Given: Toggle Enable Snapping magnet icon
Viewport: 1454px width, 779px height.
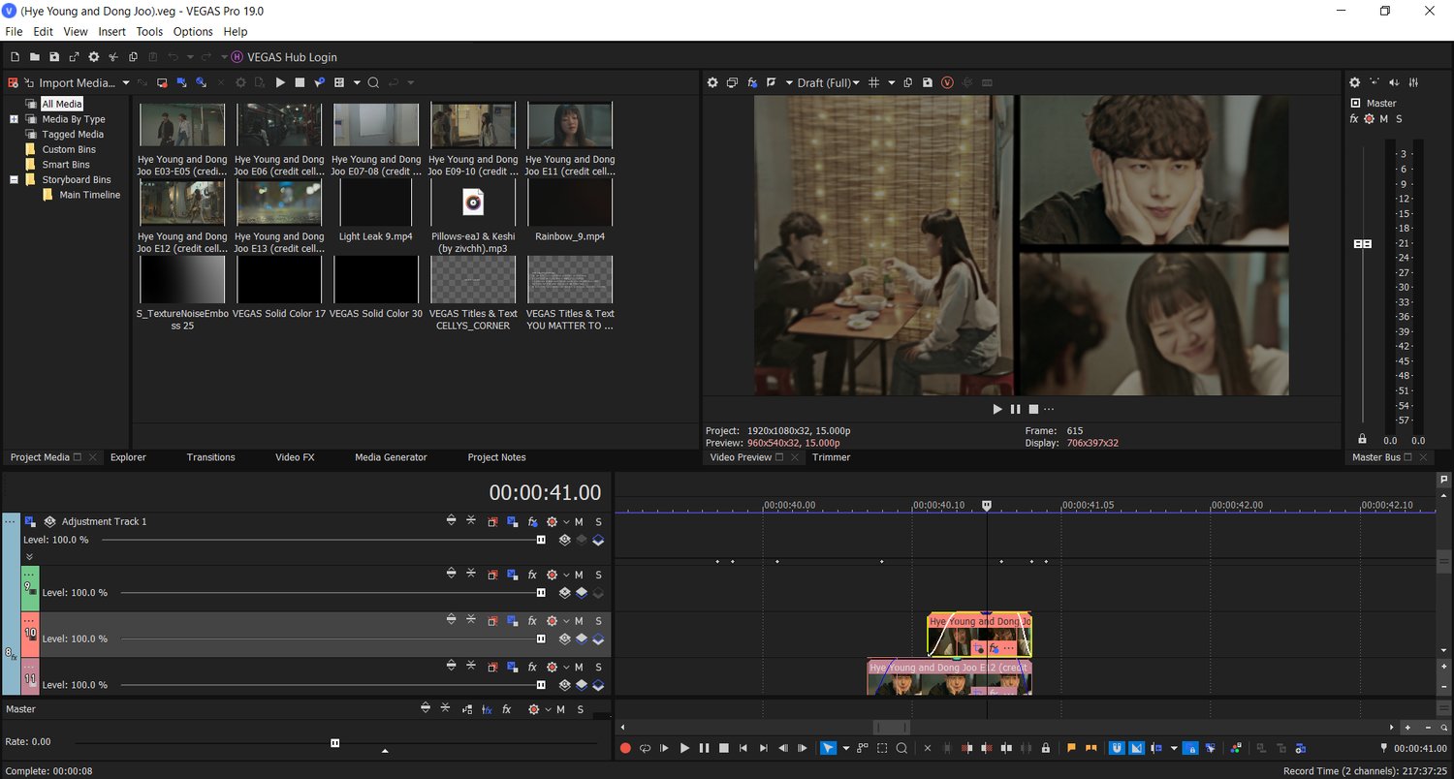Looking at the screenshot, I should tap(1117, 748).
